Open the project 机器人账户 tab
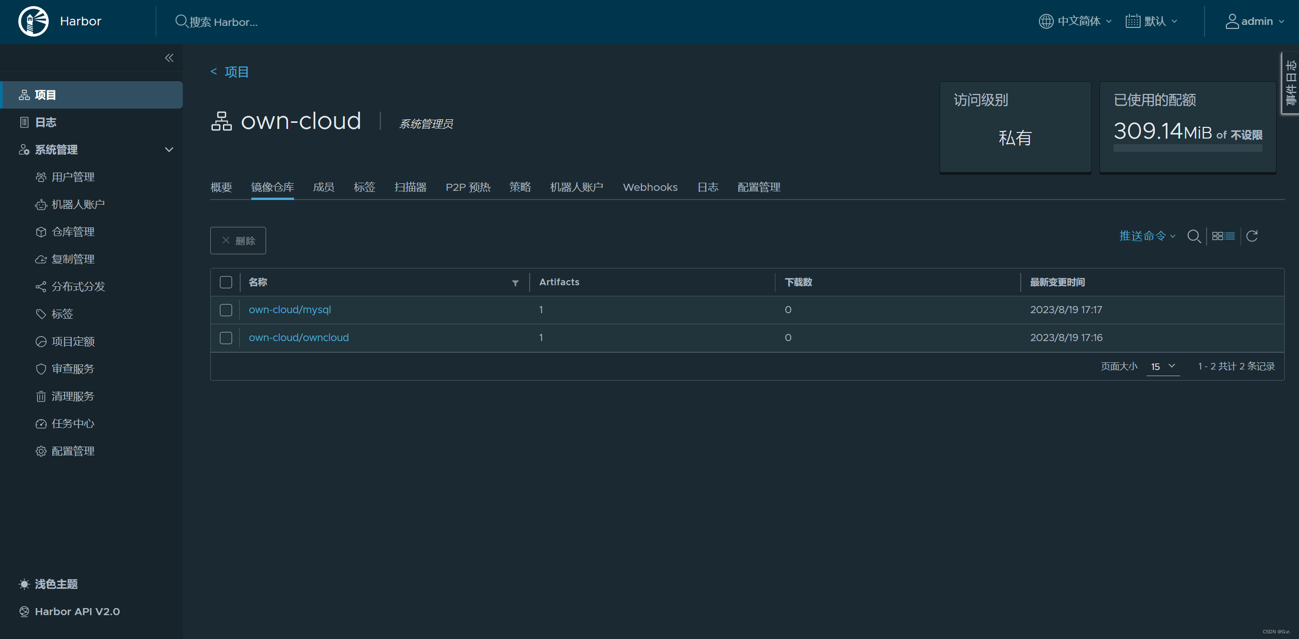The image size is (1299, 639). pyautogui.click(x=577, y=187)
